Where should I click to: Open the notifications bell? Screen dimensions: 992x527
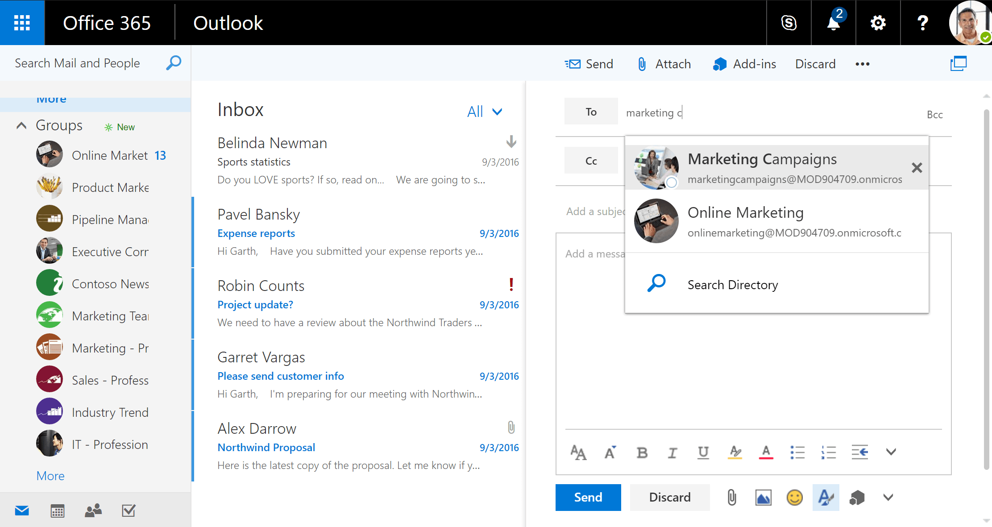[x=833, y=23]
